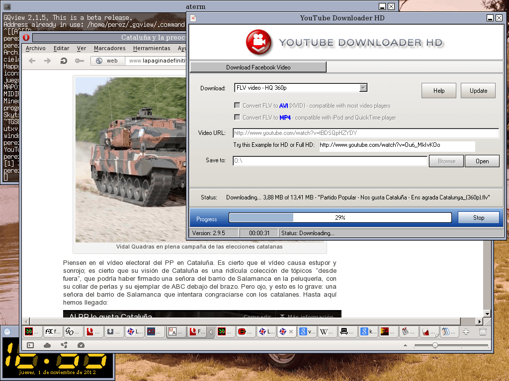Open the Archivo menu in Opera
Viewport: 509px width, 381px height.
pyautogui.click(x=35, y=48)
